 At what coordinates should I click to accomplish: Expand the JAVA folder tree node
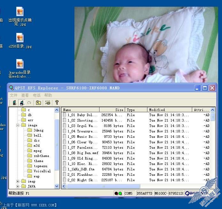18,186
